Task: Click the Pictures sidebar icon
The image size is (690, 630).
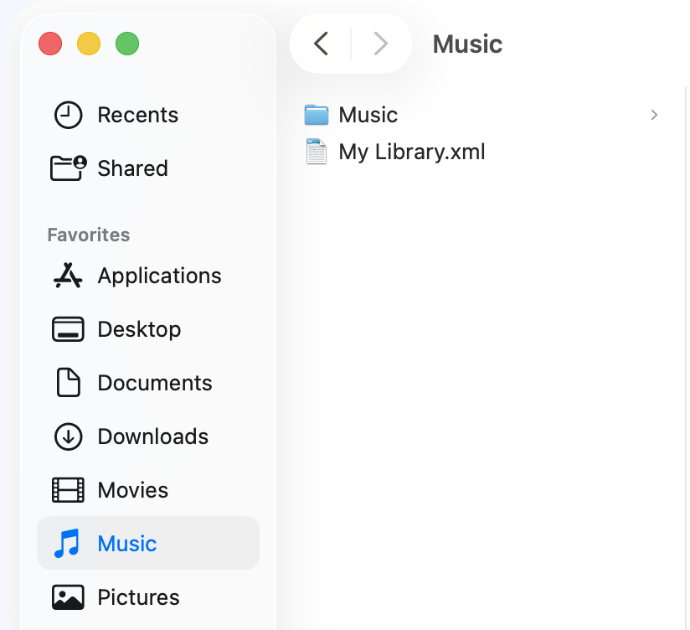Action: pyautogui.click(x=68, y=597)
